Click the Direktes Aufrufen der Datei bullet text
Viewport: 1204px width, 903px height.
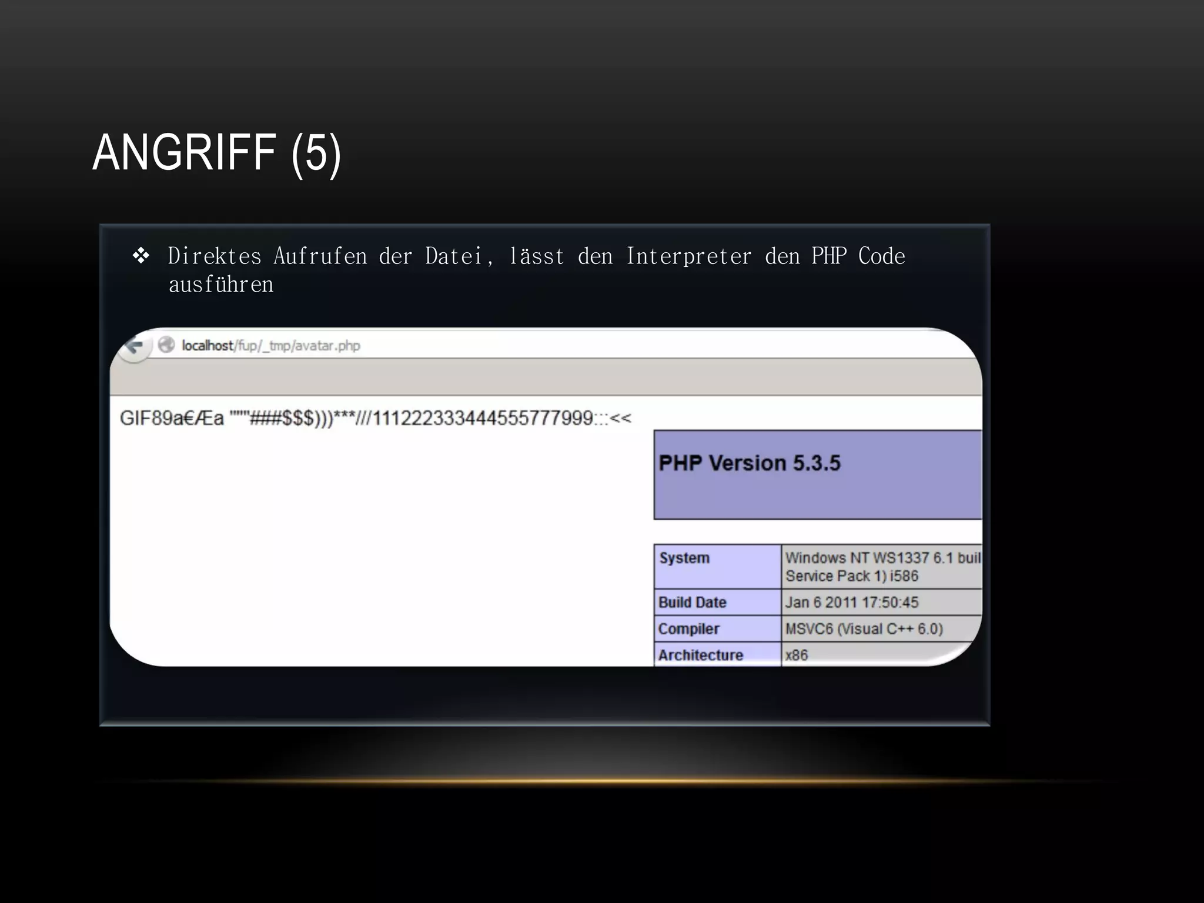536,270
